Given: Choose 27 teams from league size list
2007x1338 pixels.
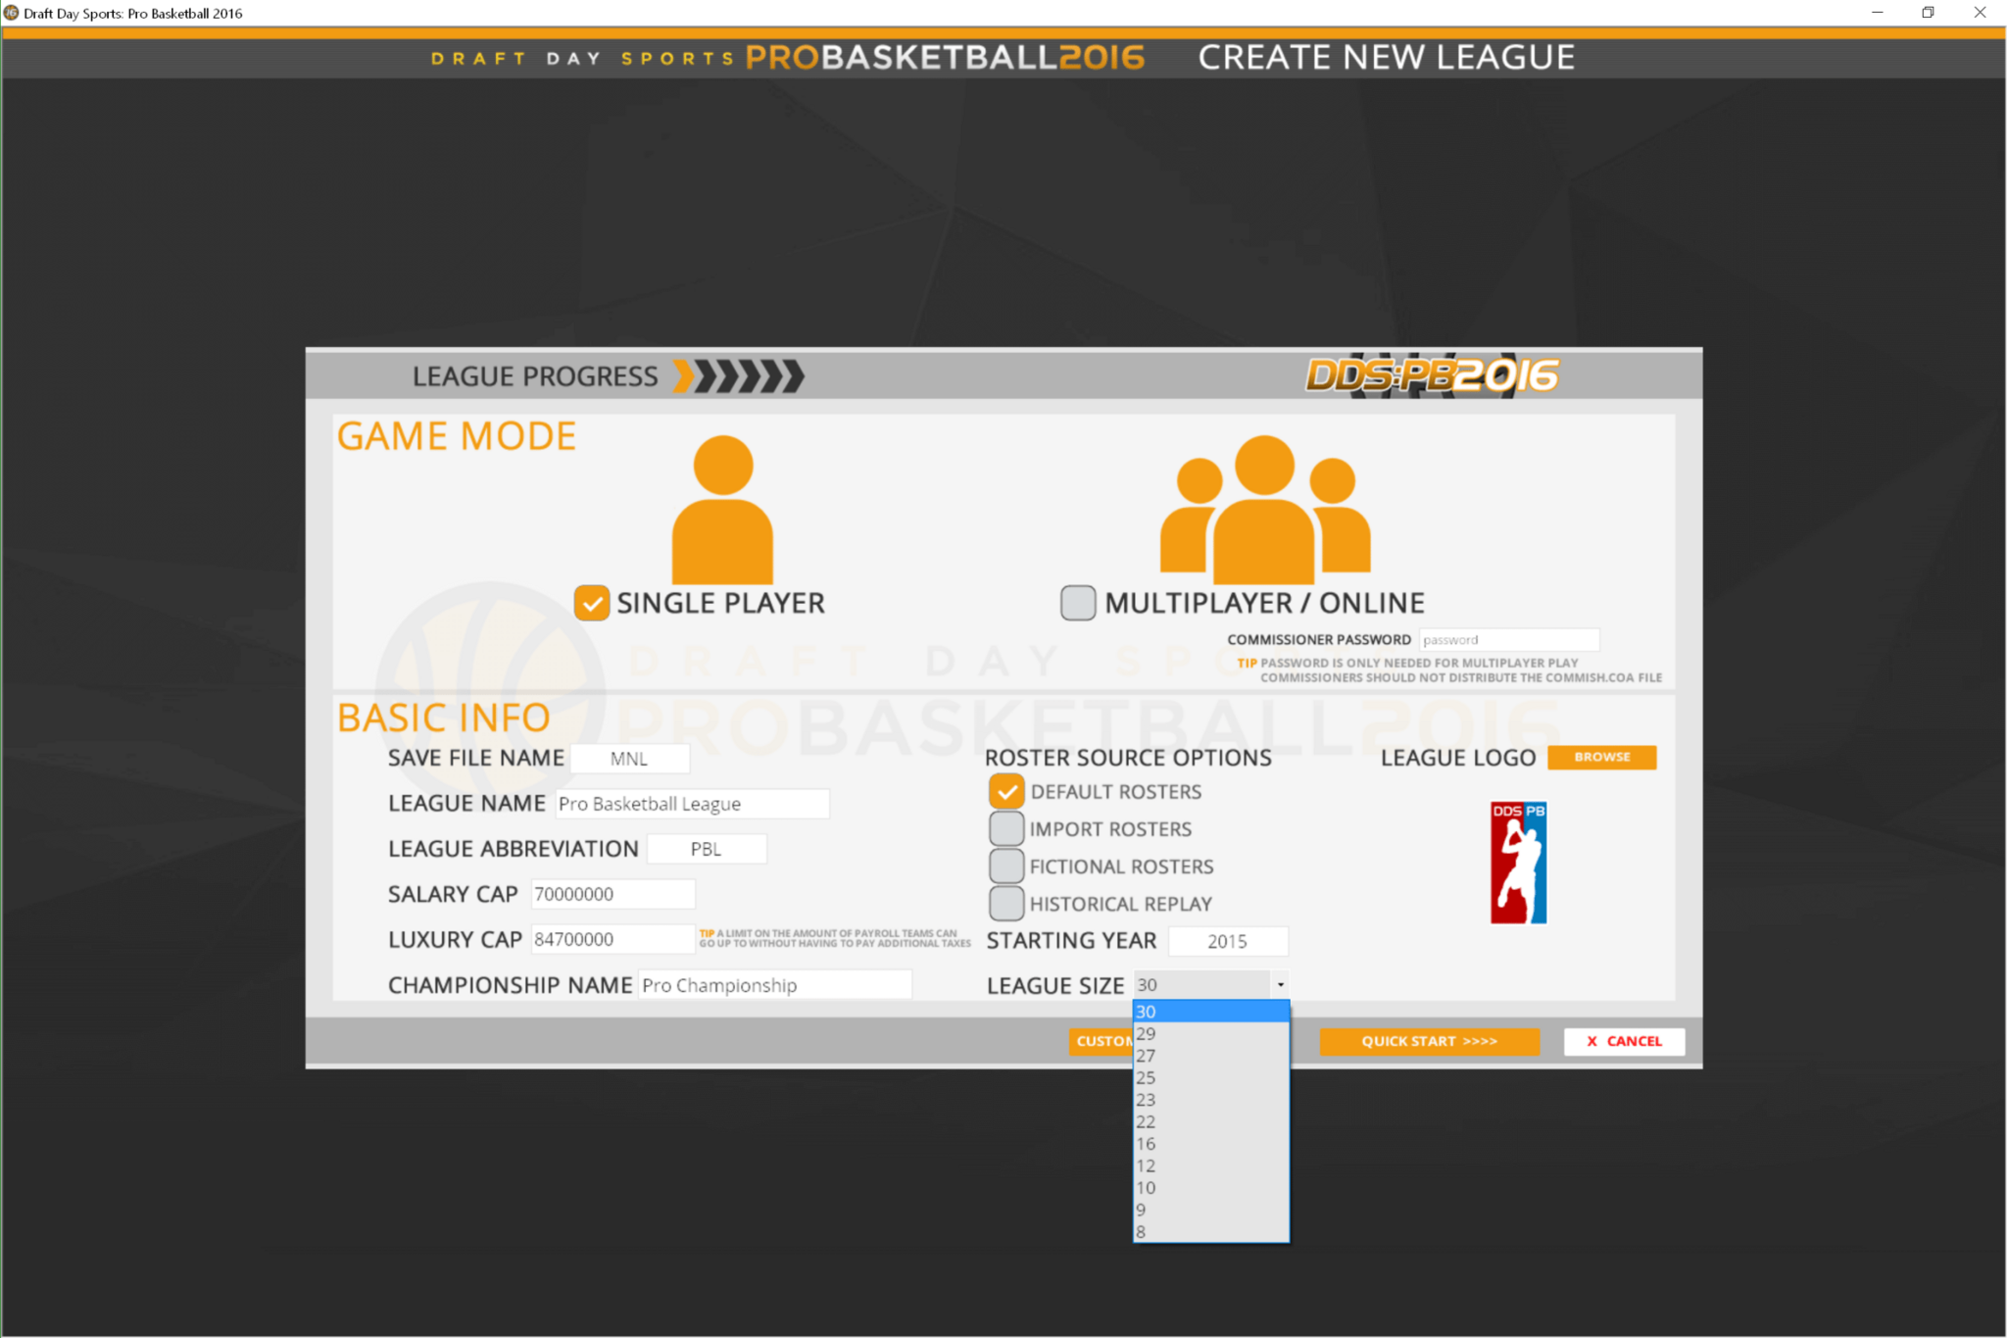Looking at the screenshot, I should point(1211,1056).
